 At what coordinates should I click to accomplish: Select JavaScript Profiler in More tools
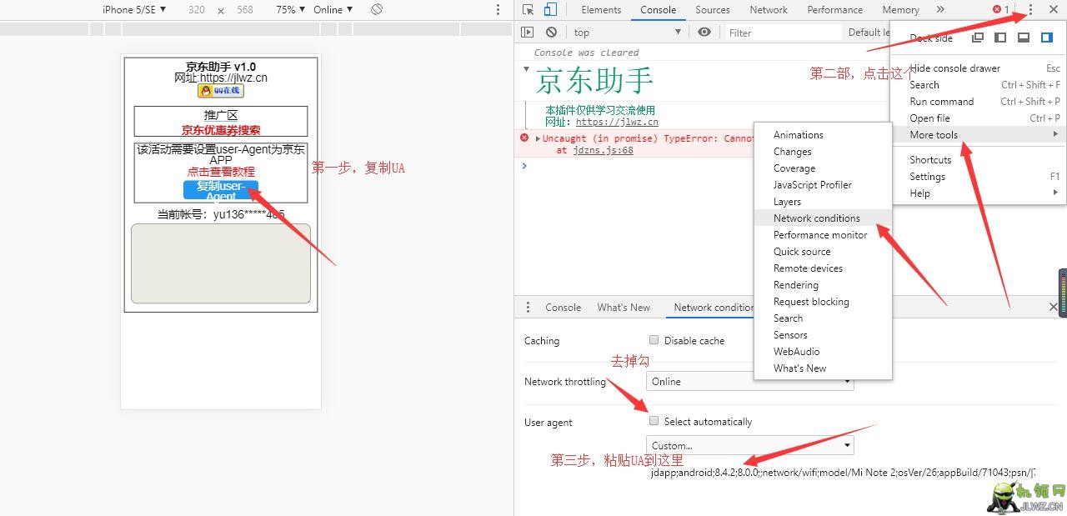click(823, 185)
